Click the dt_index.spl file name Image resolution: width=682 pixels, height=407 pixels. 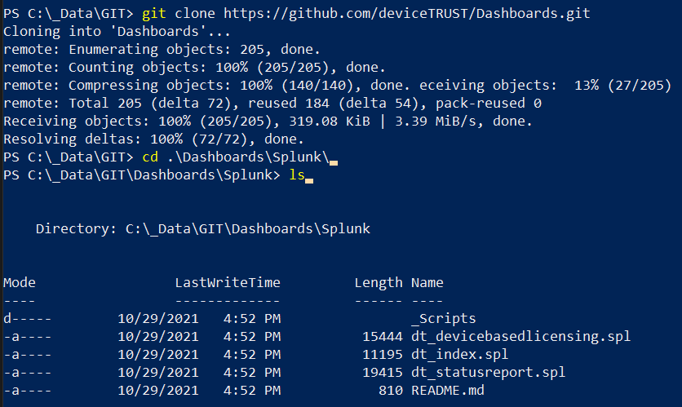click(x=459, y=353)
